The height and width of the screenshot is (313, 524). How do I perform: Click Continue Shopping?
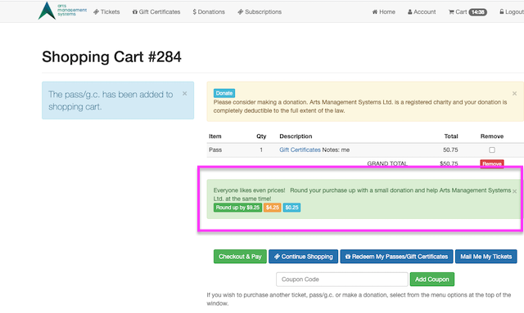(x=304, y=257)
